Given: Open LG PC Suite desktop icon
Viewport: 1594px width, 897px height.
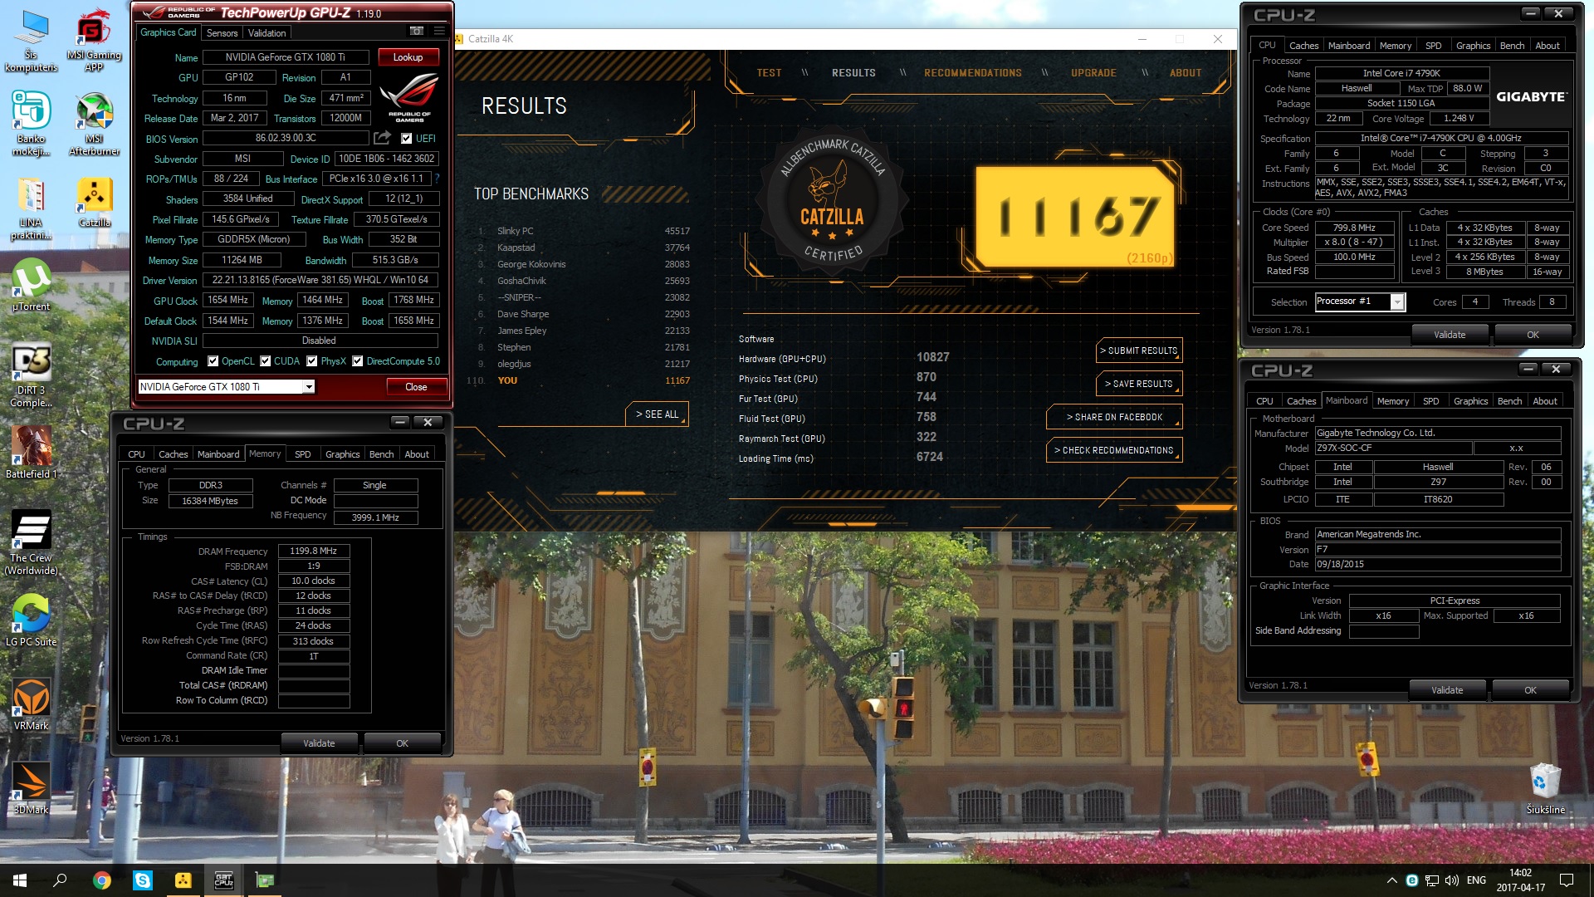Looking at the screenshot, I should tap(31, 620).
